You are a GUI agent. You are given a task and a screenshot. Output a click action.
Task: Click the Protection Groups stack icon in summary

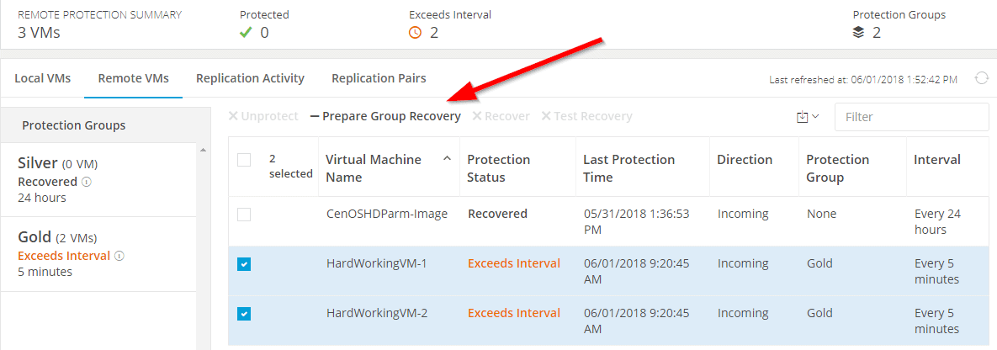tap(858, 32)
